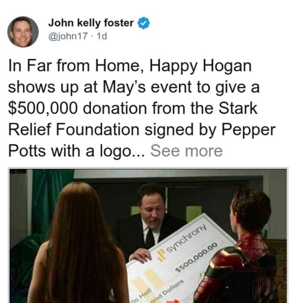Open John kelly foster's profile avatar
The height and width of the screenshot is (303, 303).
click(x=23, y=32)
